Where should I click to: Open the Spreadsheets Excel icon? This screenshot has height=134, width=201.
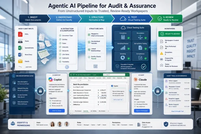[x=20, y=48]
